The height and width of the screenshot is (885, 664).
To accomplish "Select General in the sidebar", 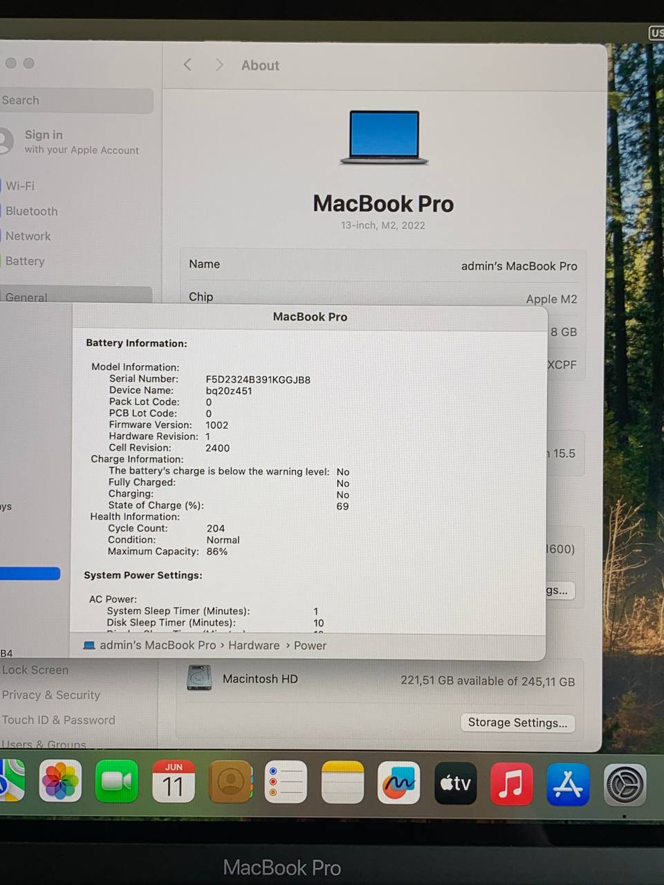I will pos(26,296).
